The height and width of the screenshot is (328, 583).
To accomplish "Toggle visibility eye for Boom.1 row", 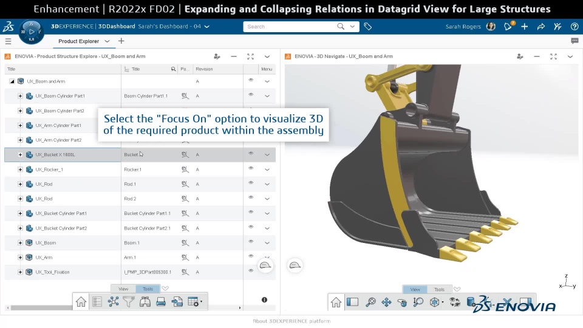I will pyautogui.click(x=251, y=241).
